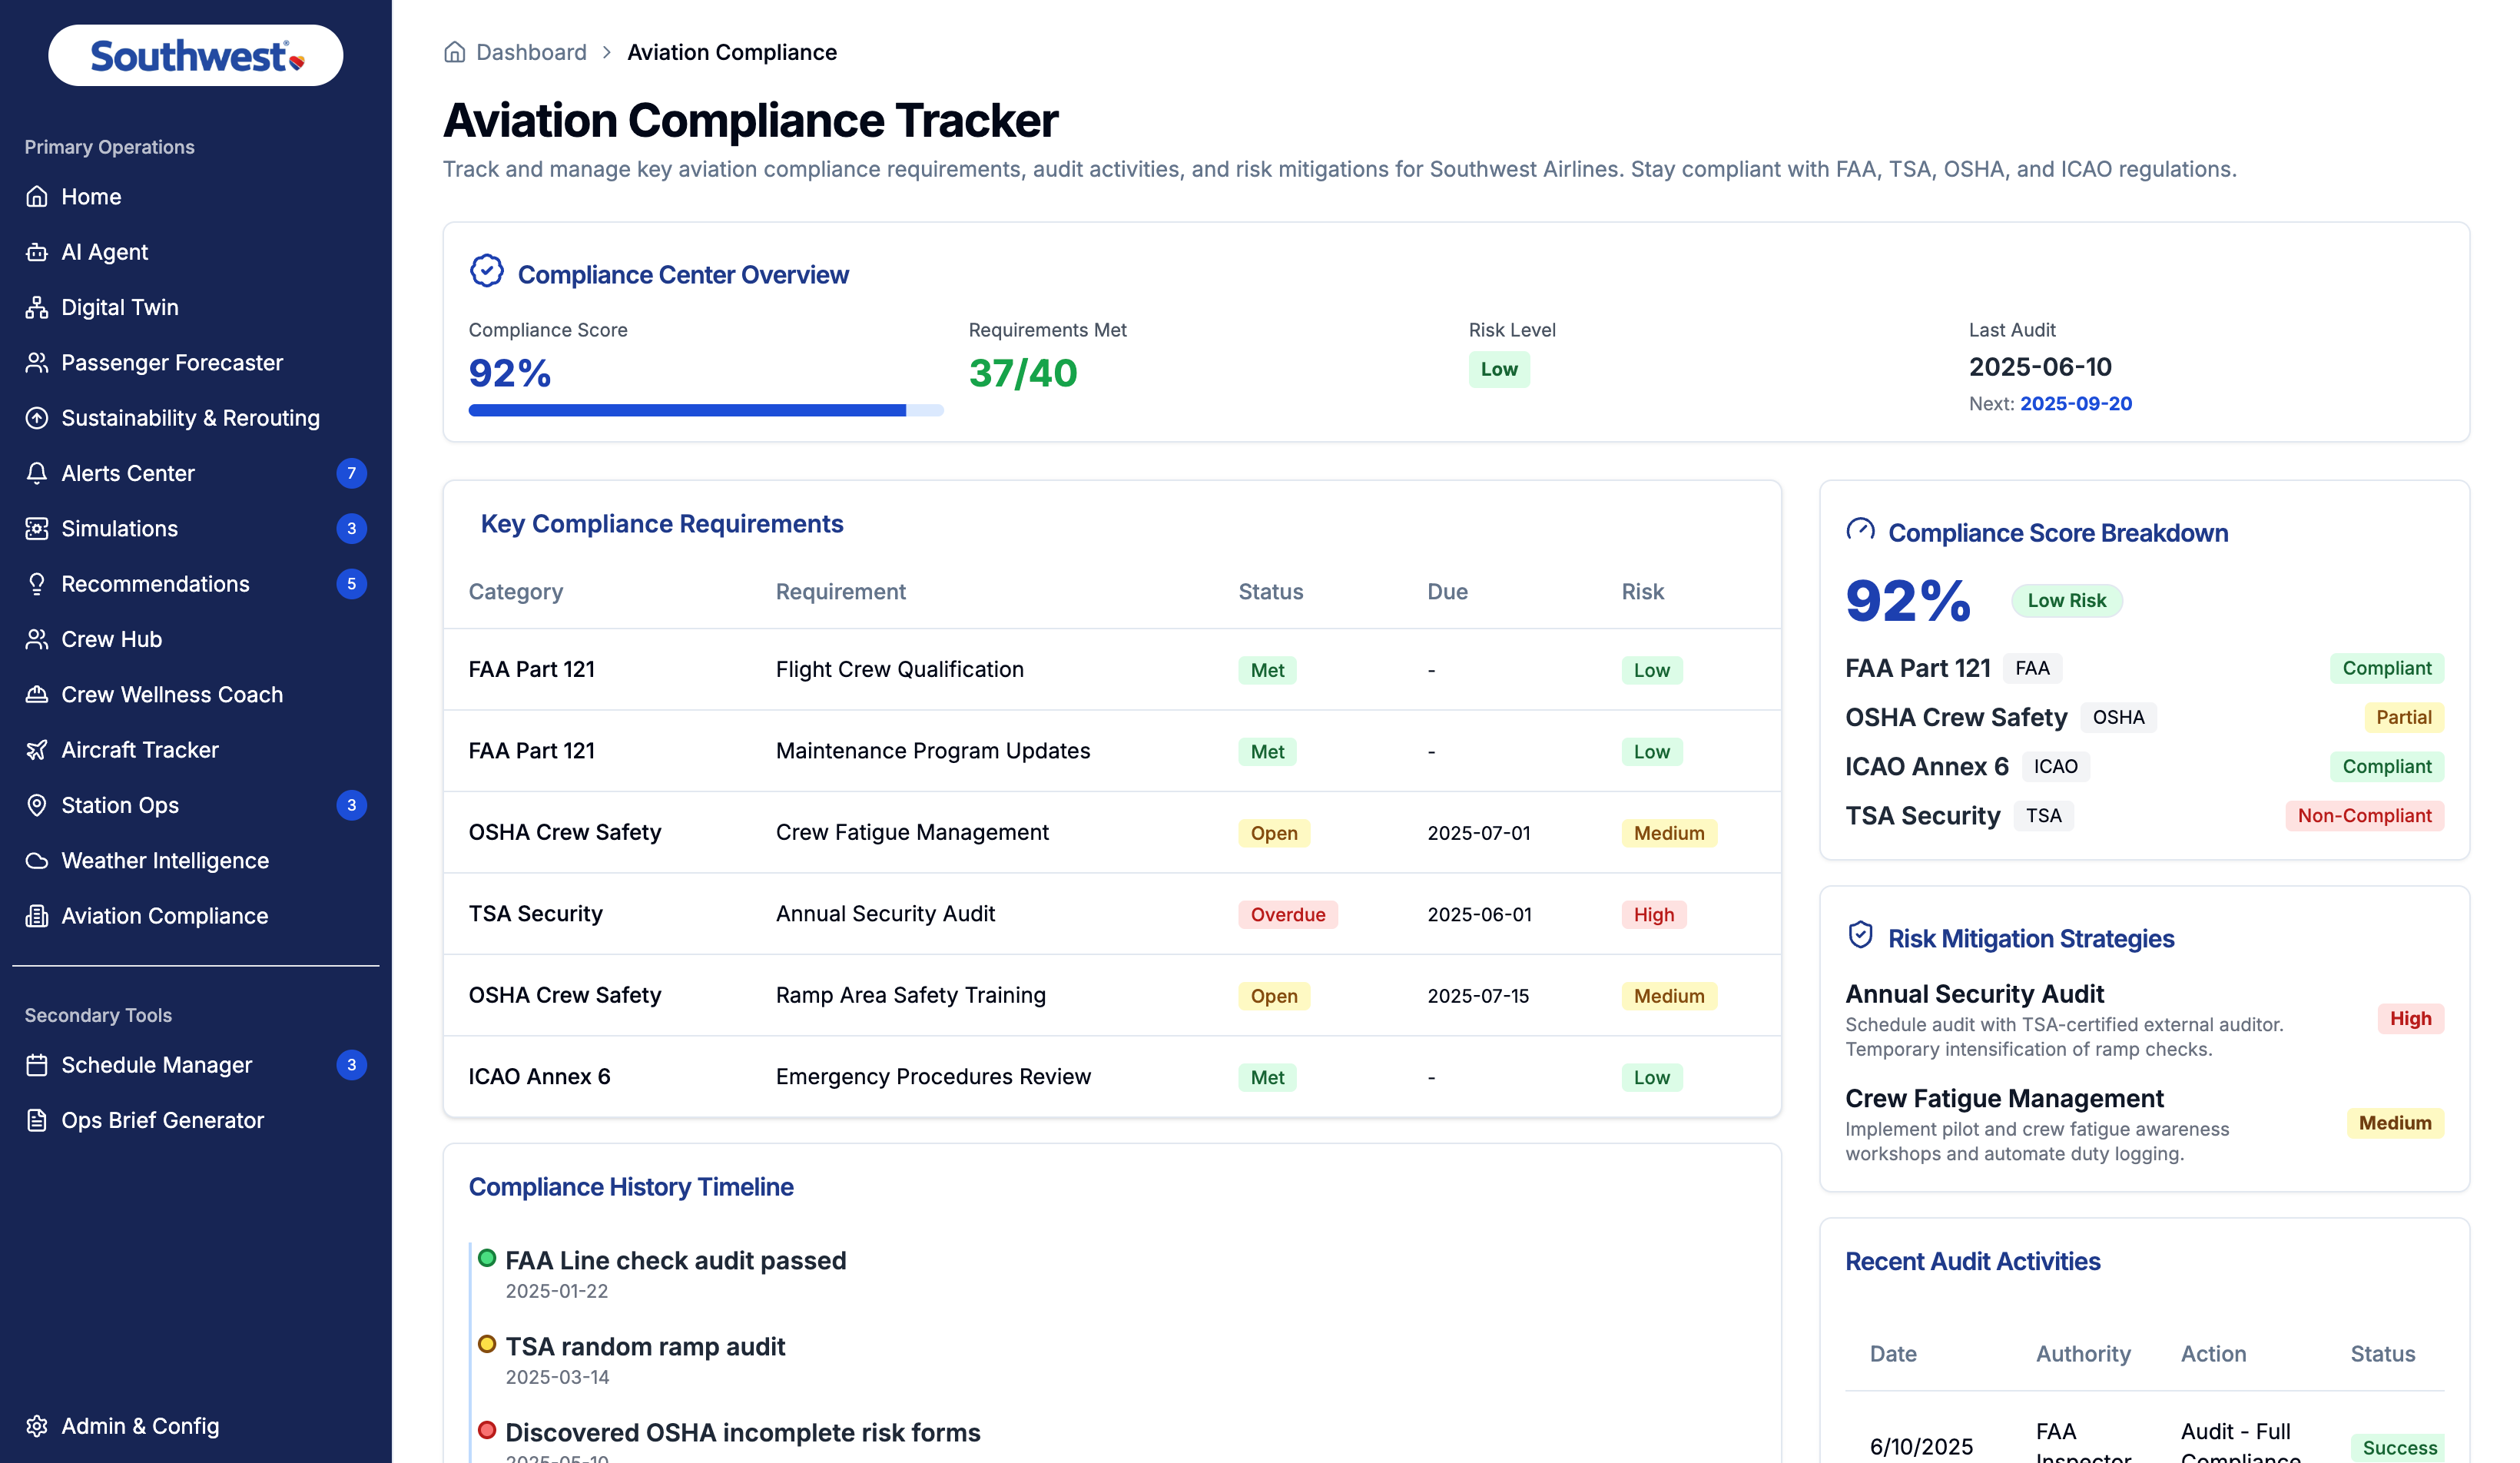Click the Success status in Recent Audit Activities
This screenshot has height=1463, width=2520.
point(2399,1448)
